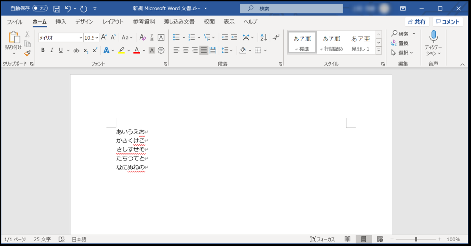Viewport: 471px width, 246px height.
Task: Toggle Justify alignment
Action: point(204,50)
